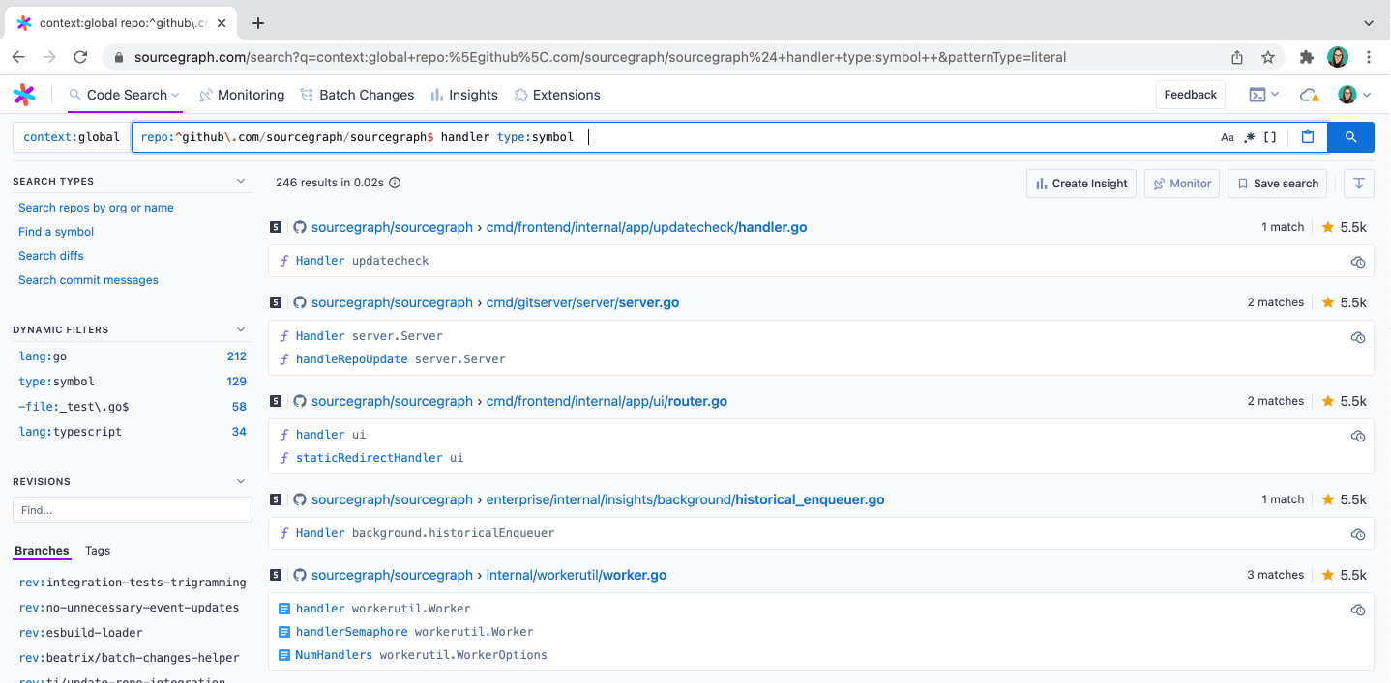Share page via browser share icon
Image resolution: width=1391 pixels, height=683 pixels.
1237,57
